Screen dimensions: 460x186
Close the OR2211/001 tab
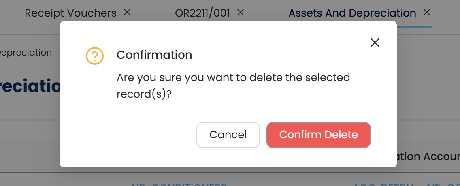240,13
